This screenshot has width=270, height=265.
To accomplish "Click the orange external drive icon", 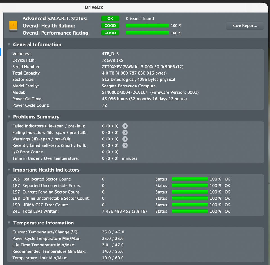I will pos(13,26).
